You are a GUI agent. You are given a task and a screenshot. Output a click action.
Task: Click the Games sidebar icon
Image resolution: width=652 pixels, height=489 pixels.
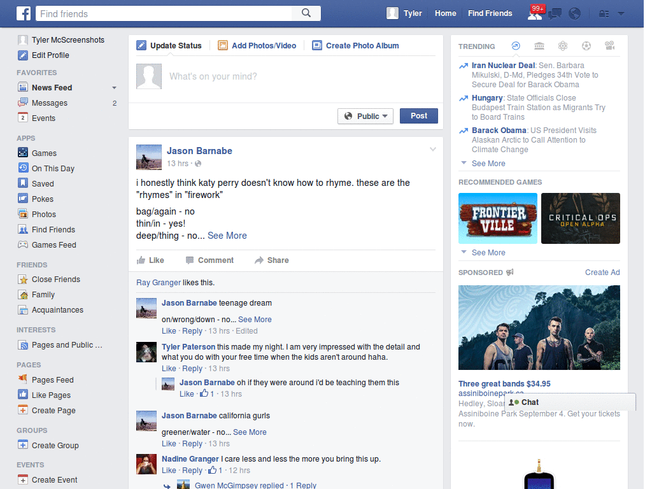point(23,153)
